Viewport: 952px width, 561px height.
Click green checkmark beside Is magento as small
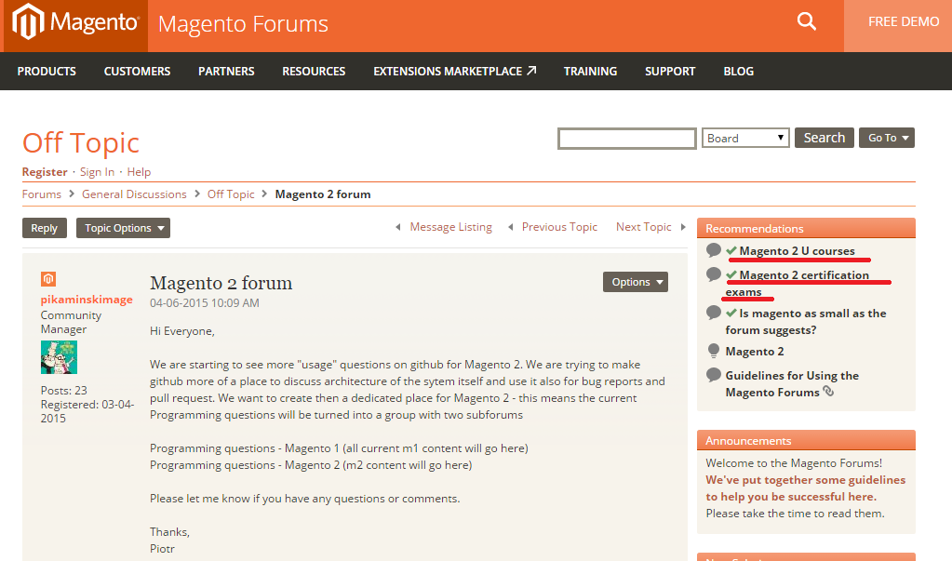click(x=731, y=313)
